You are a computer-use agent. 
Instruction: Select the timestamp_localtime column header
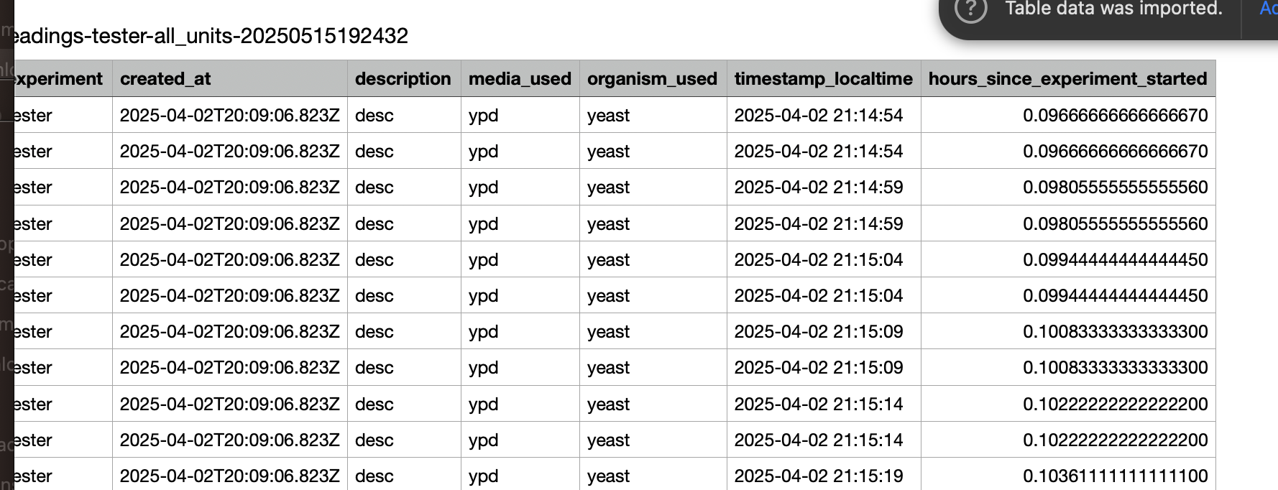[824, 79]
